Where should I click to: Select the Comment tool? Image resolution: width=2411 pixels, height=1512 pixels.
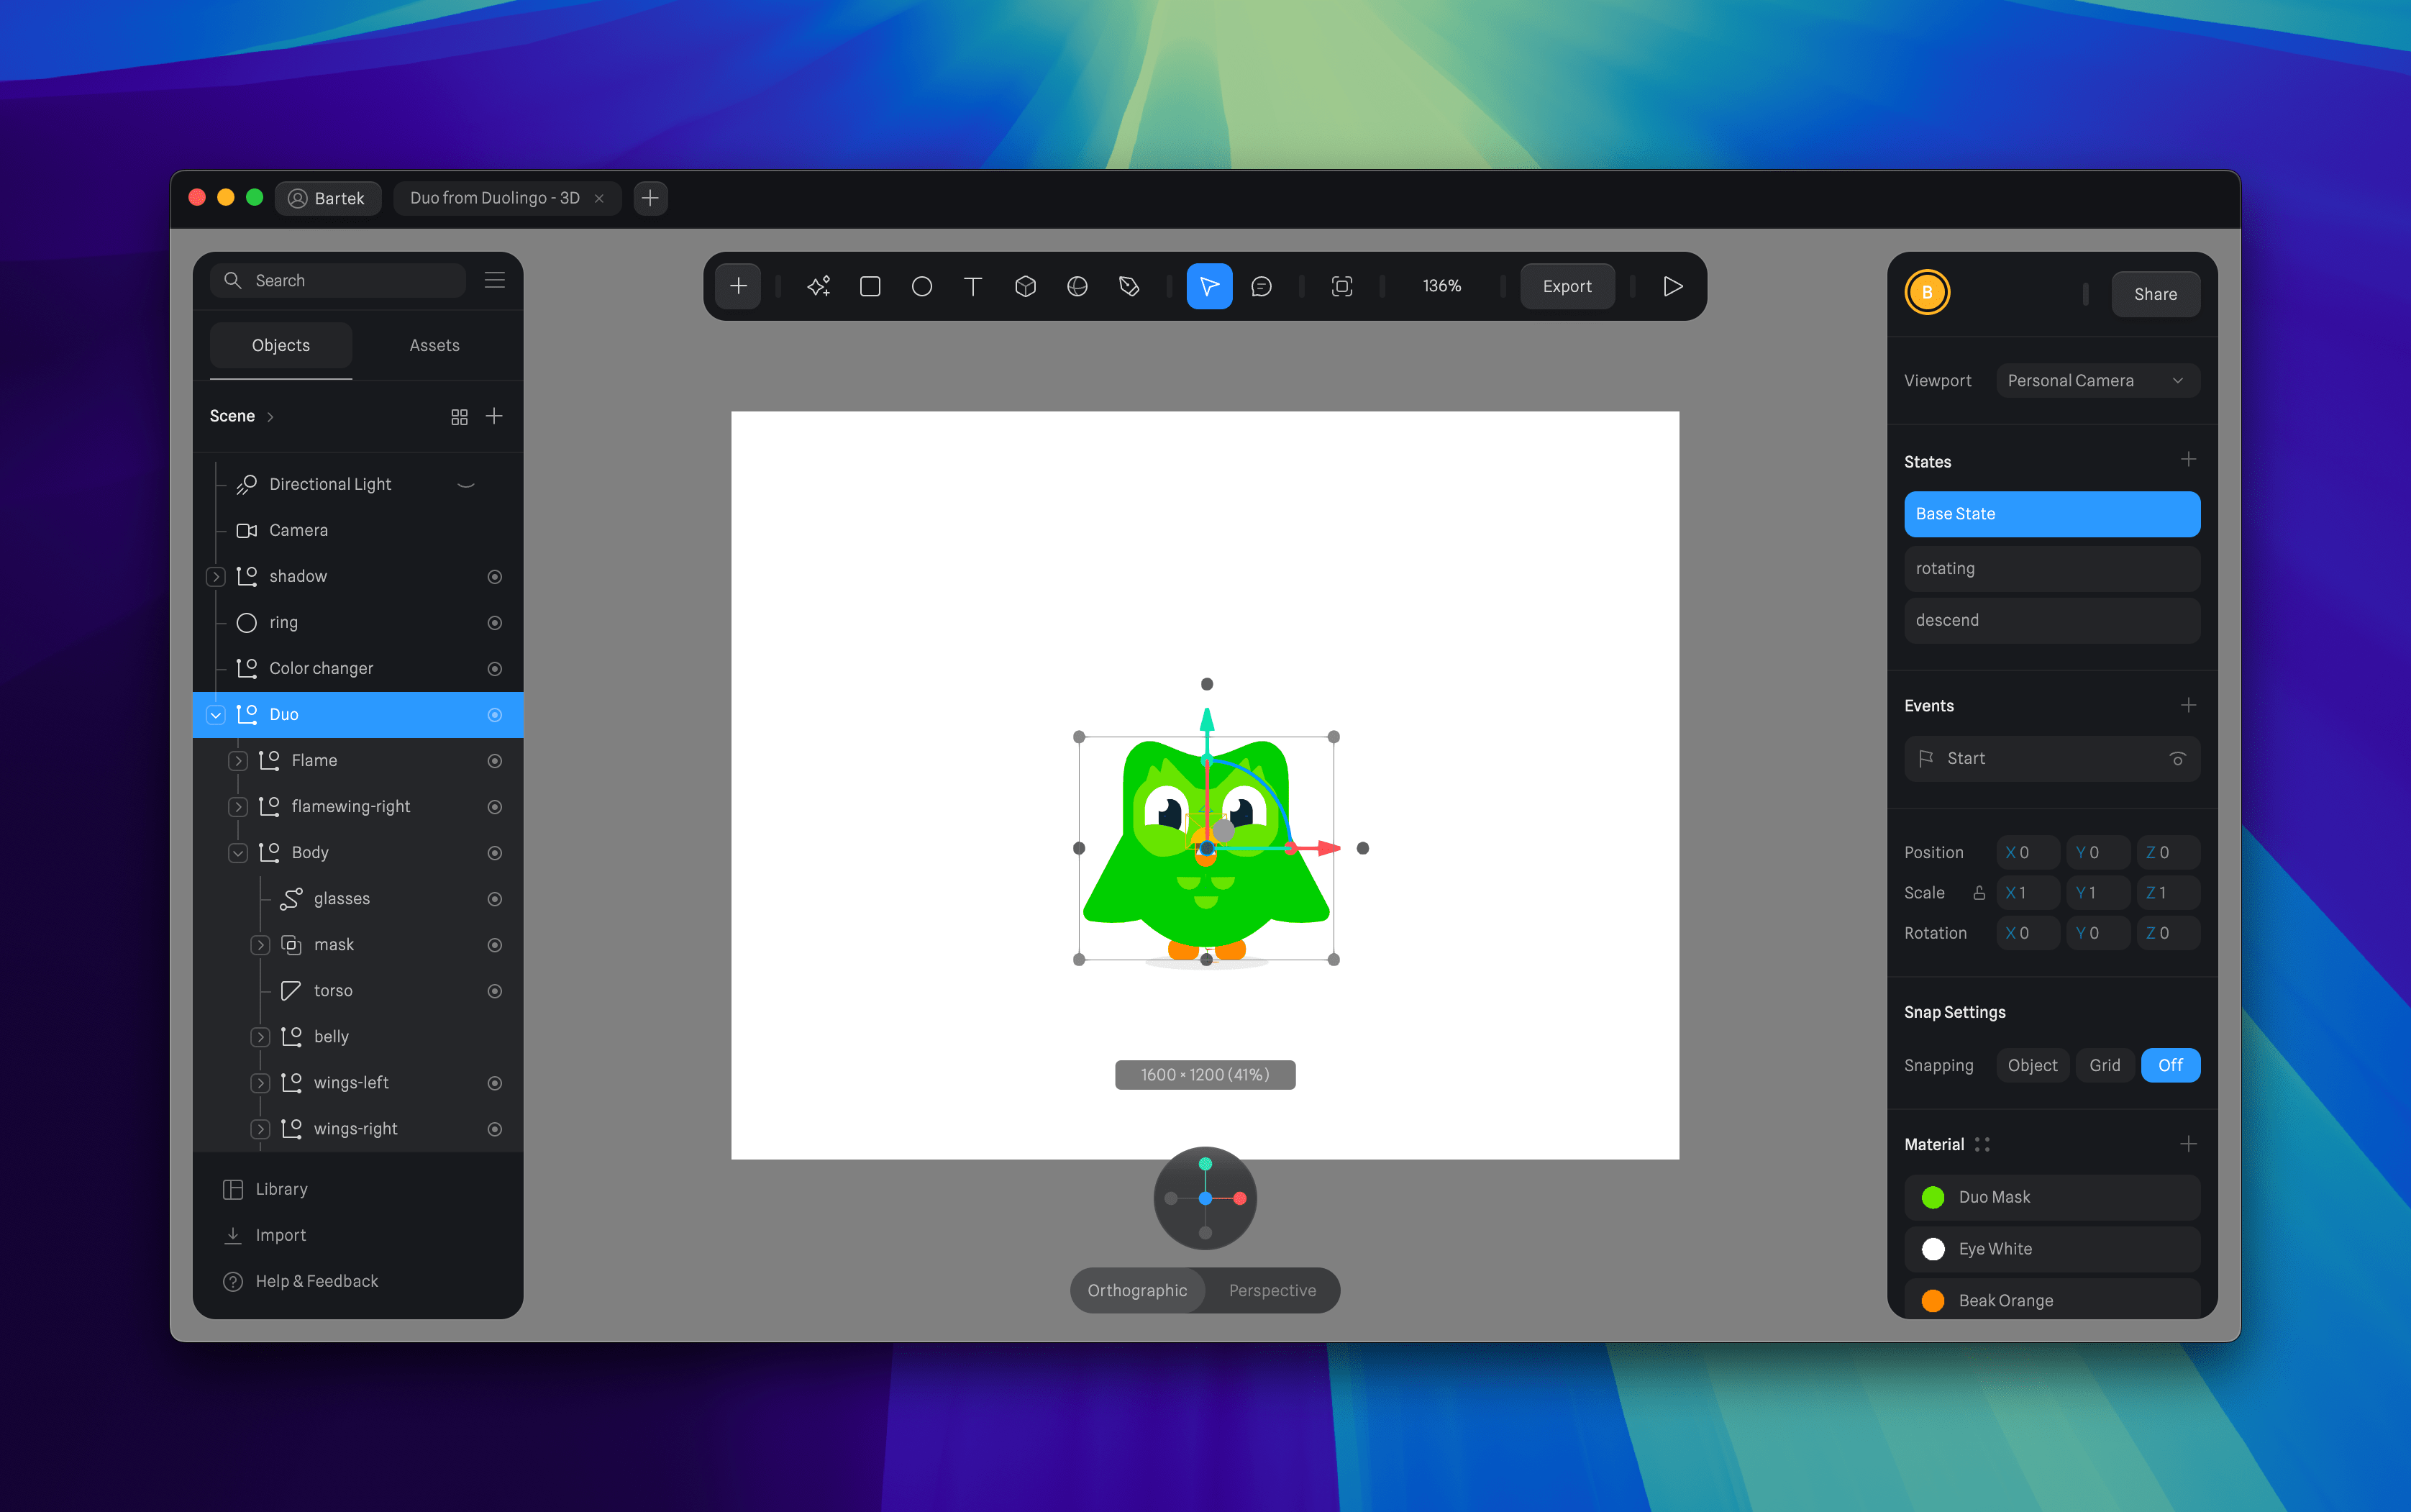point(1262,286)
